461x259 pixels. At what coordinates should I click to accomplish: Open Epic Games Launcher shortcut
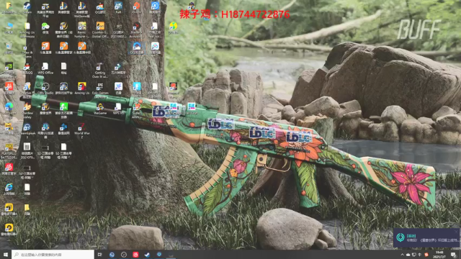[x=100, y=89]
